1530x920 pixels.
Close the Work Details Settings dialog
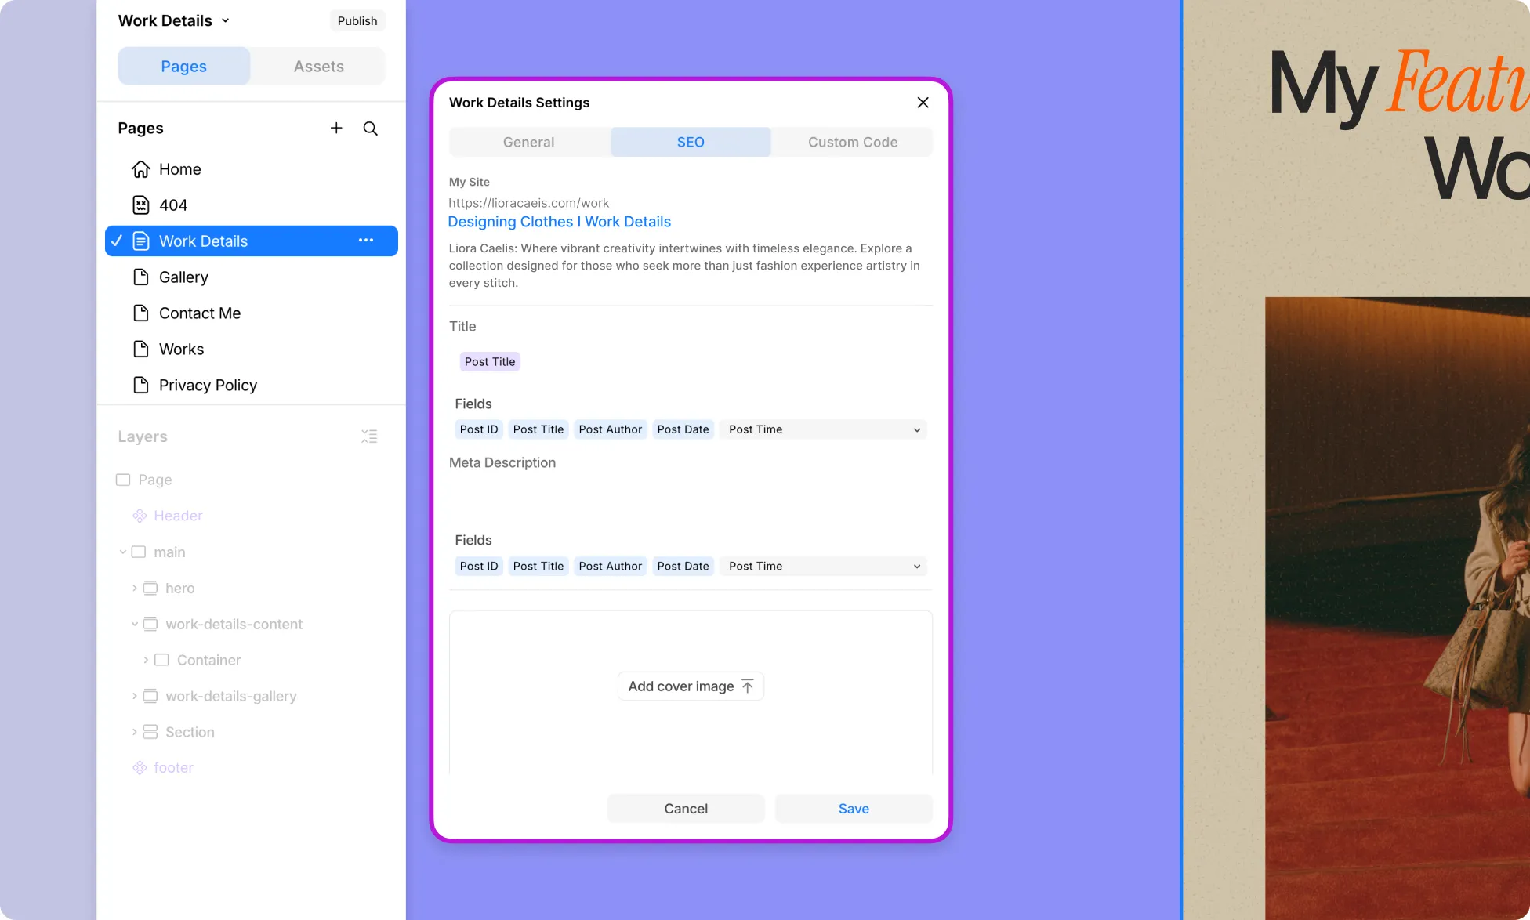(923, 103)
